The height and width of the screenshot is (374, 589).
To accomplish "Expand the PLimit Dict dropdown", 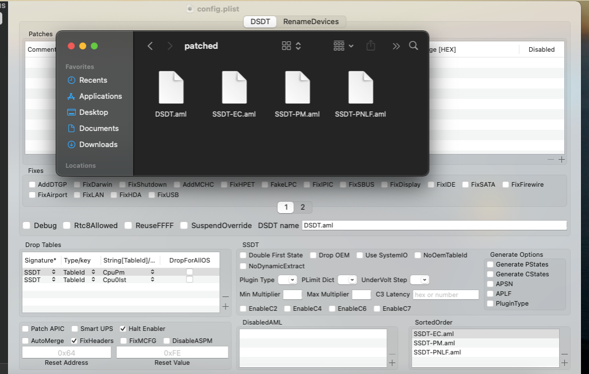I will tap(347, 280).
